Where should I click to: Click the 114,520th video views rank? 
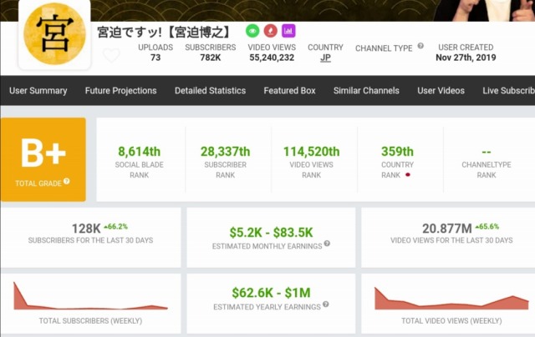tap(312, 152)
